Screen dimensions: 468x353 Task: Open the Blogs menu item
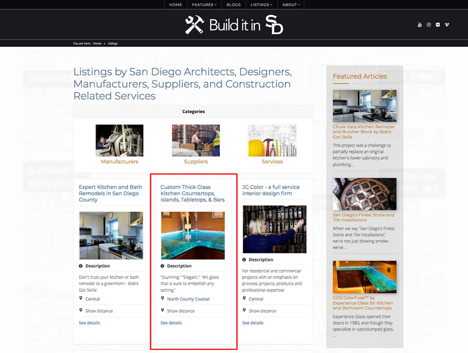pos(233,5)
